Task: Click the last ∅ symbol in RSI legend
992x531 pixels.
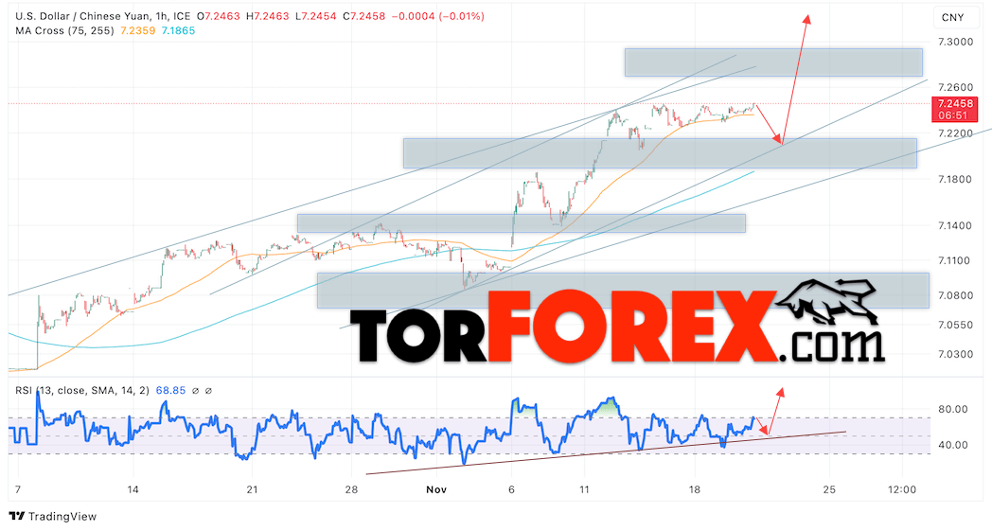Action: (x=209, y=391)
